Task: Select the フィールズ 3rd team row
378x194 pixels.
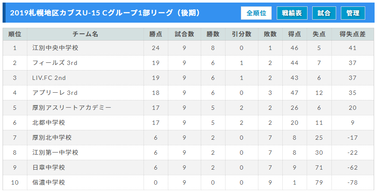Action: pyautogui.click(x=188, y=63)
